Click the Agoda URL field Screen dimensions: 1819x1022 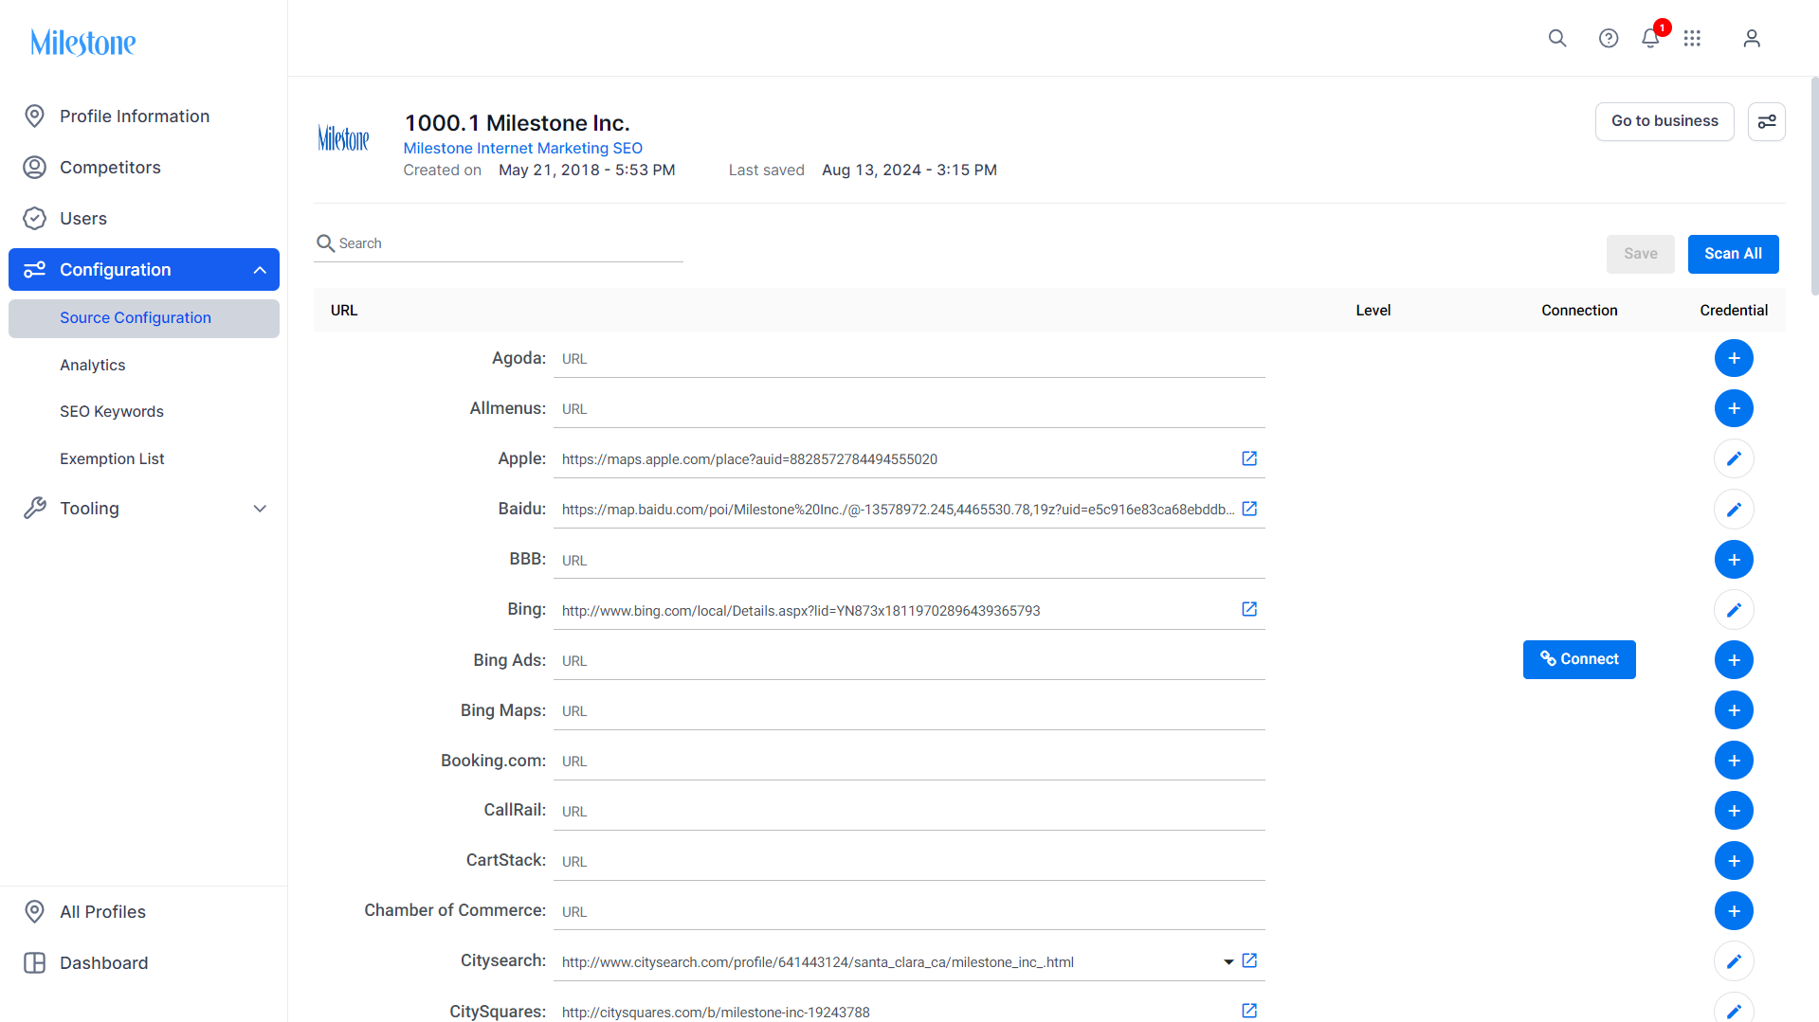[x=910, y=359]
